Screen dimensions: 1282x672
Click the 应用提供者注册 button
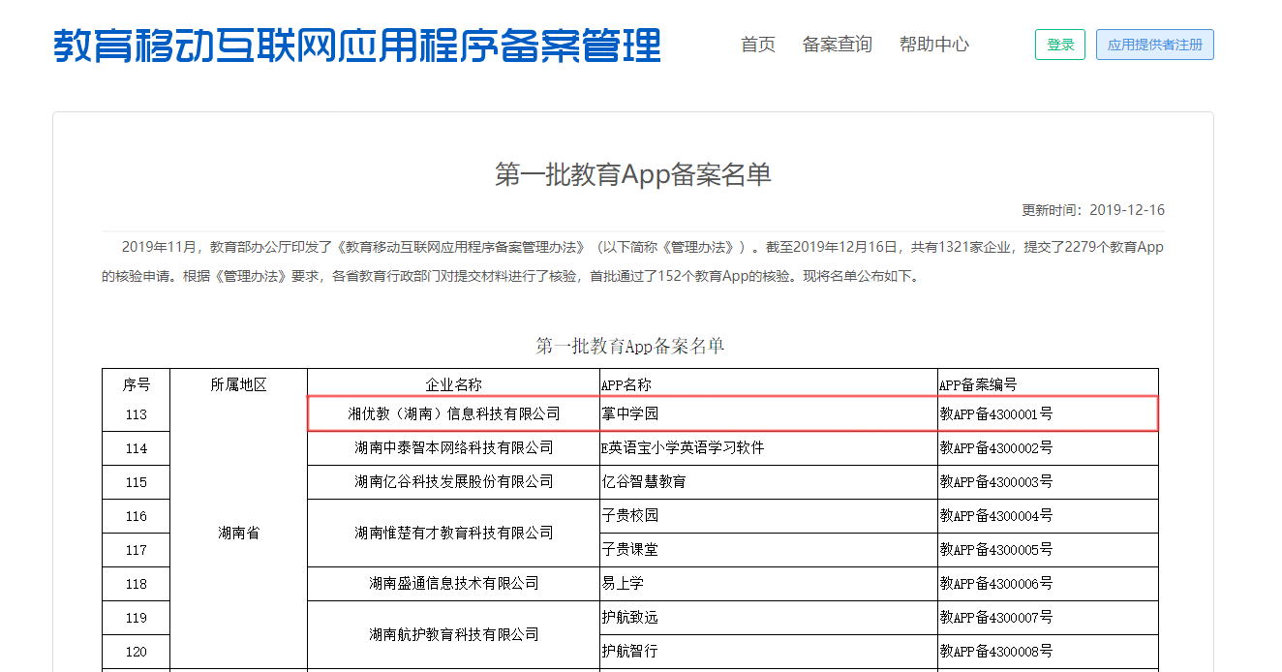[1154, 45]
